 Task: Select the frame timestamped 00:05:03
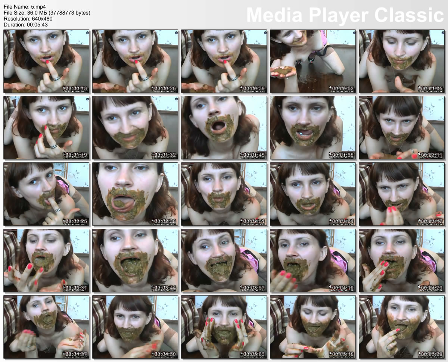click(224, 327)
